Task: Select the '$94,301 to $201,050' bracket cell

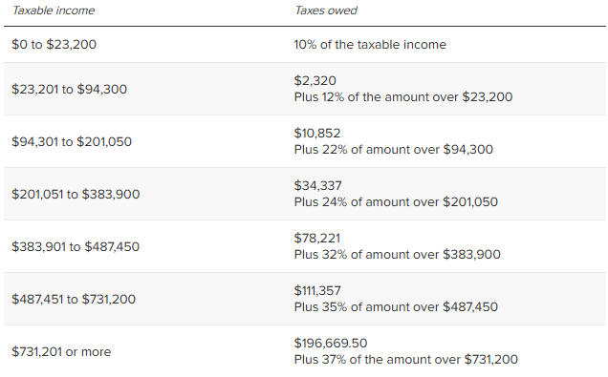Action: (72, 141)
